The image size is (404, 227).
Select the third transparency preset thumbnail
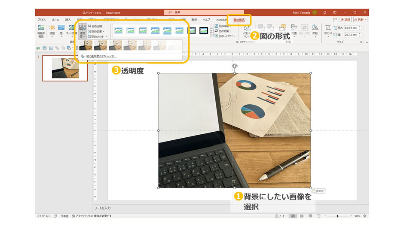115,45
